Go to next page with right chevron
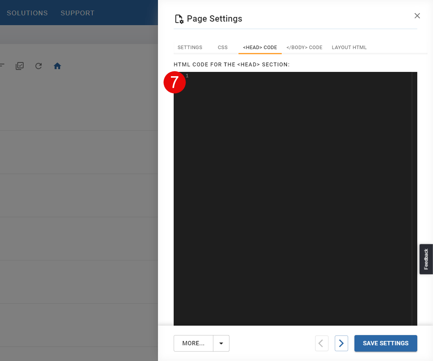This screenshot has width=433, height=361. (x=341, y=343)
